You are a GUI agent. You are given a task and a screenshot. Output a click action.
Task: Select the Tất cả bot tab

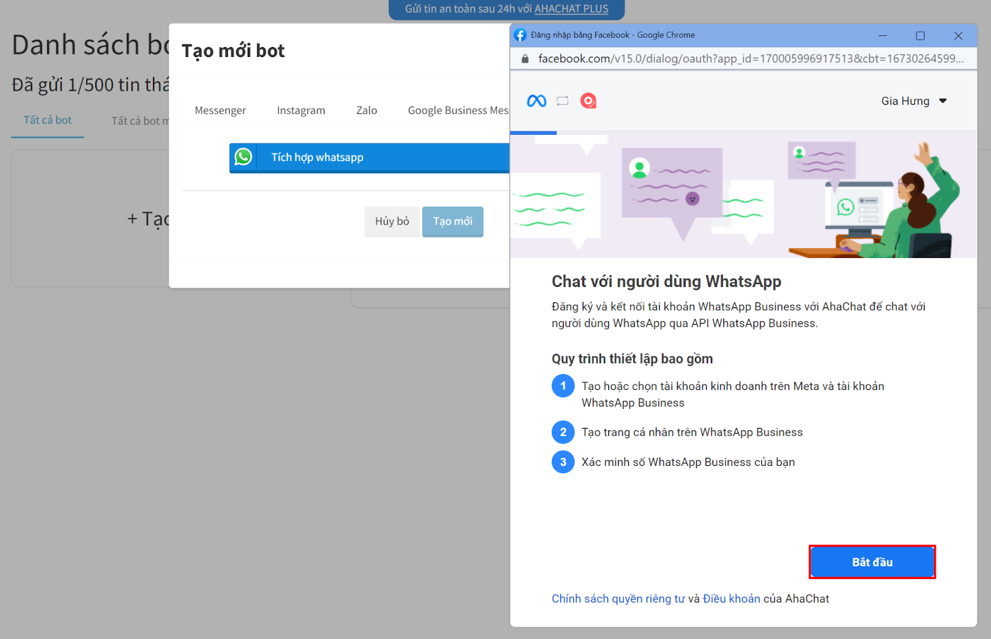pos(48,120)
